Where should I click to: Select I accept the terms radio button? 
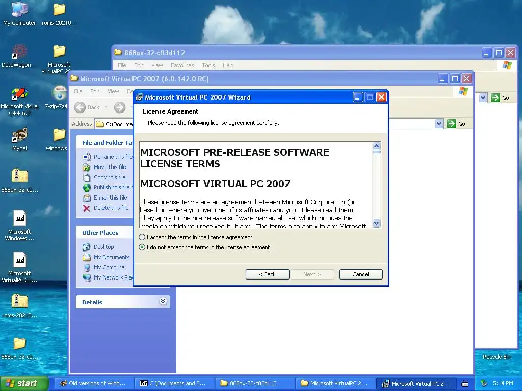pyautogui.click(x=142, y=237)
